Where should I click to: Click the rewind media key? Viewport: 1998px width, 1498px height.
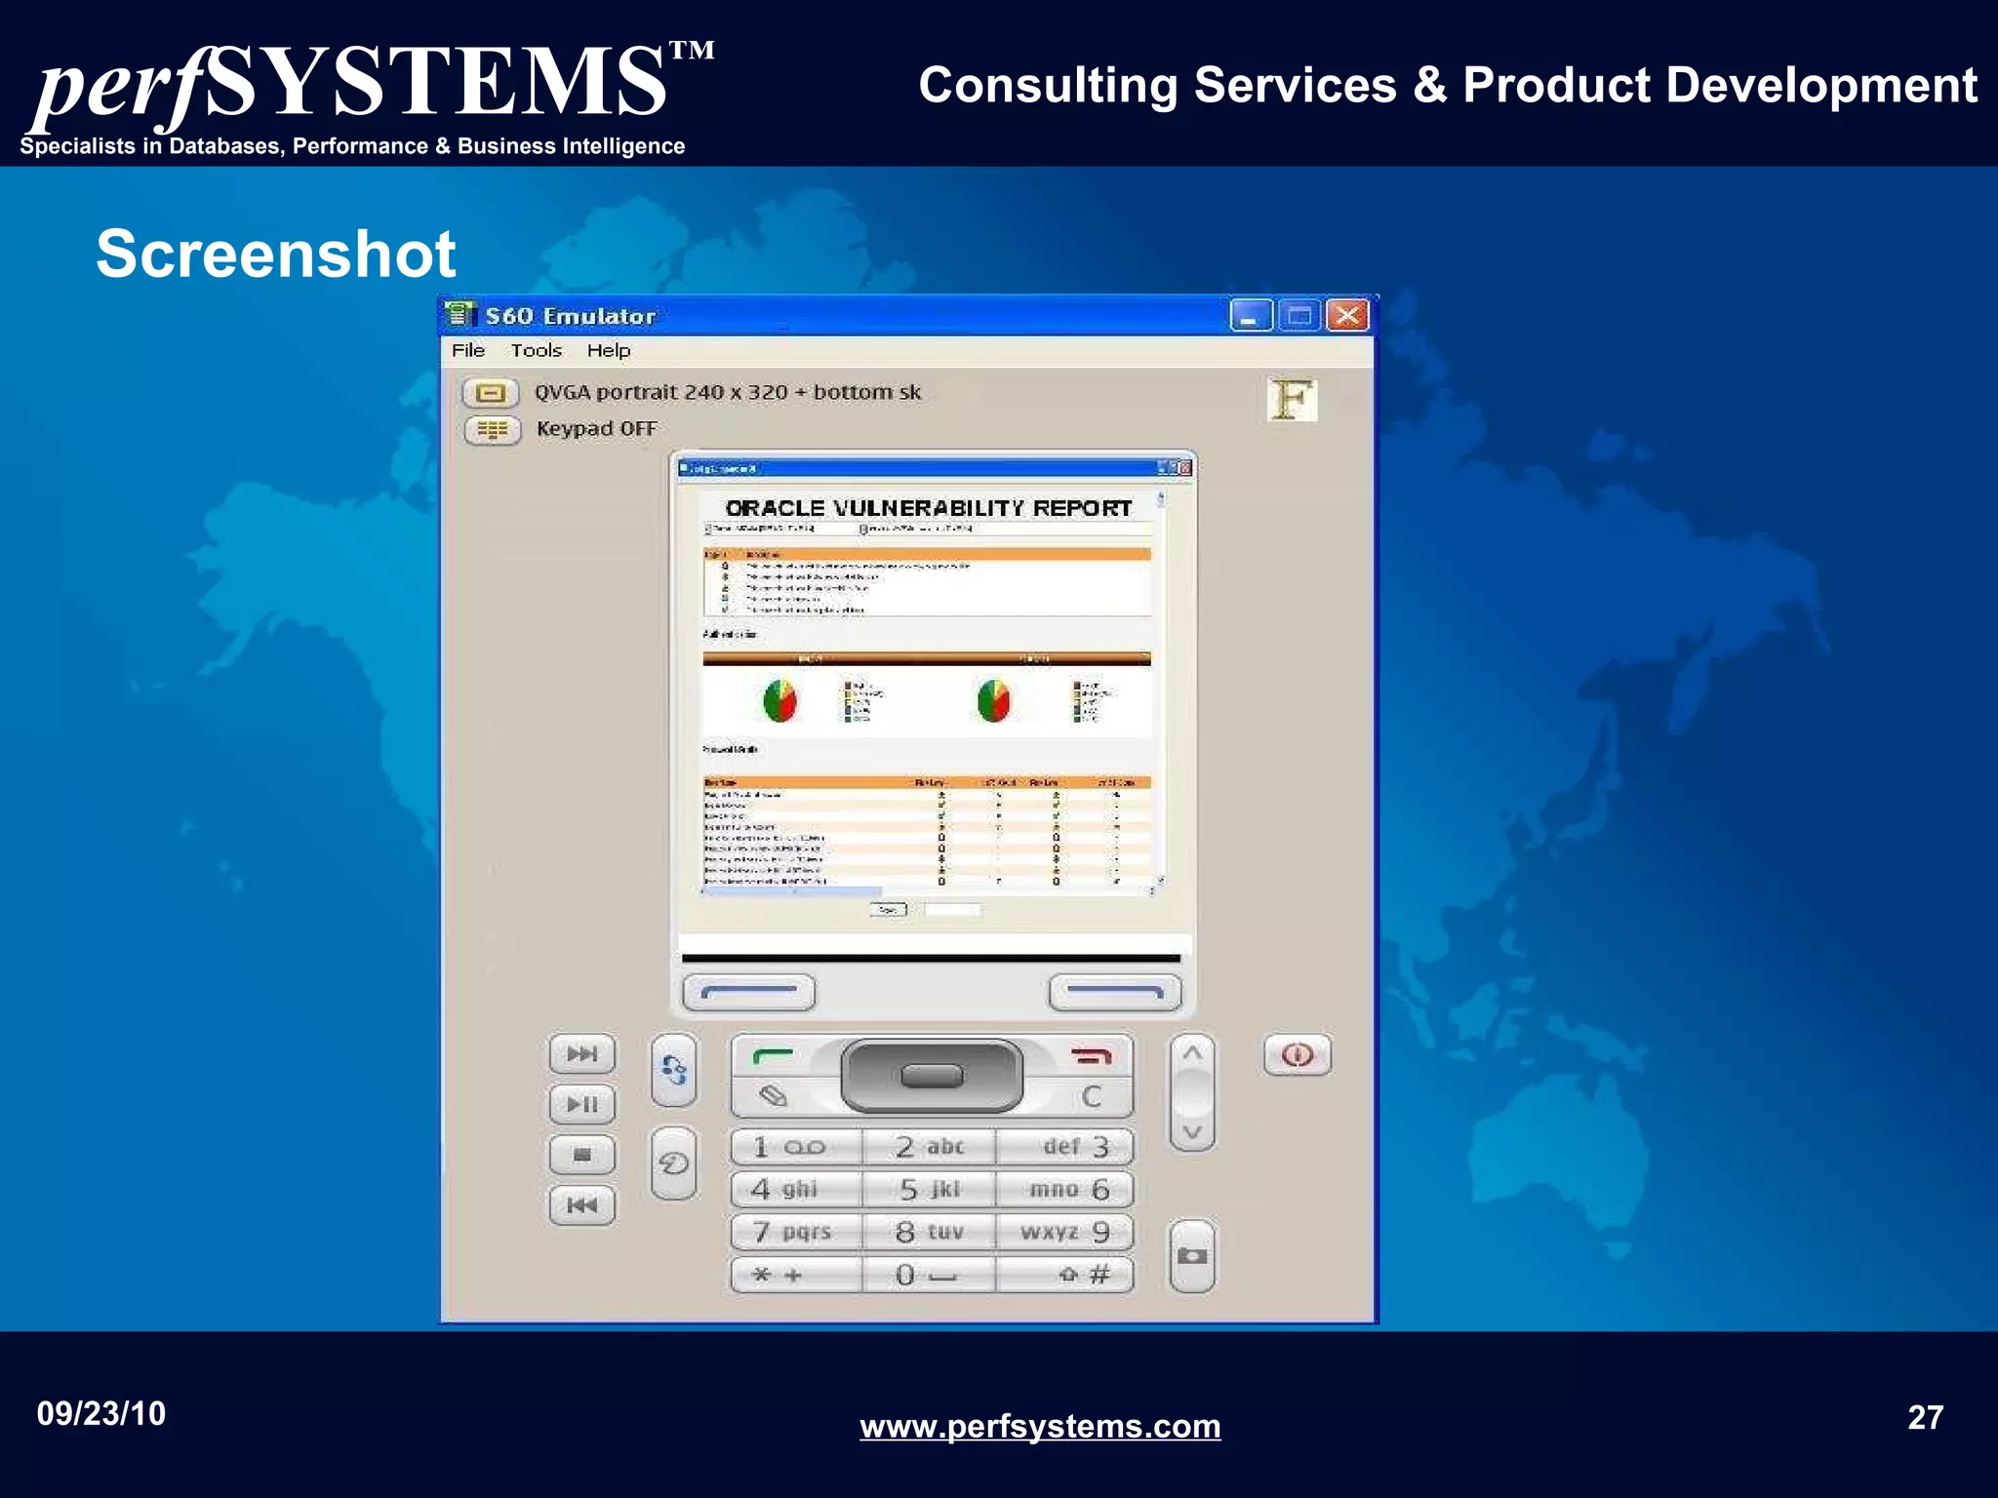[x=582, y=1206]
